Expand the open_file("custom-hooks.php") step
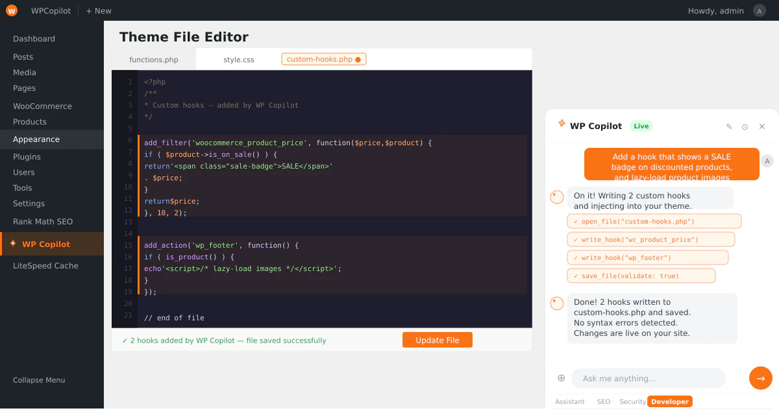This screenshot has height=415, width=779. tap(654, 221)
